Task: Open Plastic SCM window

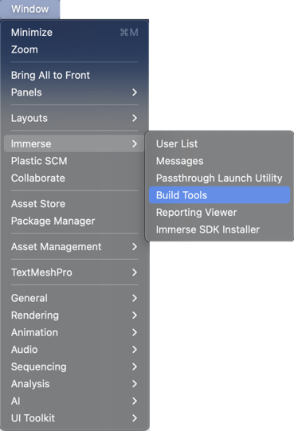Action: [x=74, y=161]
